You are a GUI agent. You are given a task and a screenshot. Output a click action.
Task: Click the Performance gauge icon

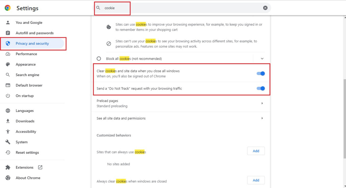(8, 54)
